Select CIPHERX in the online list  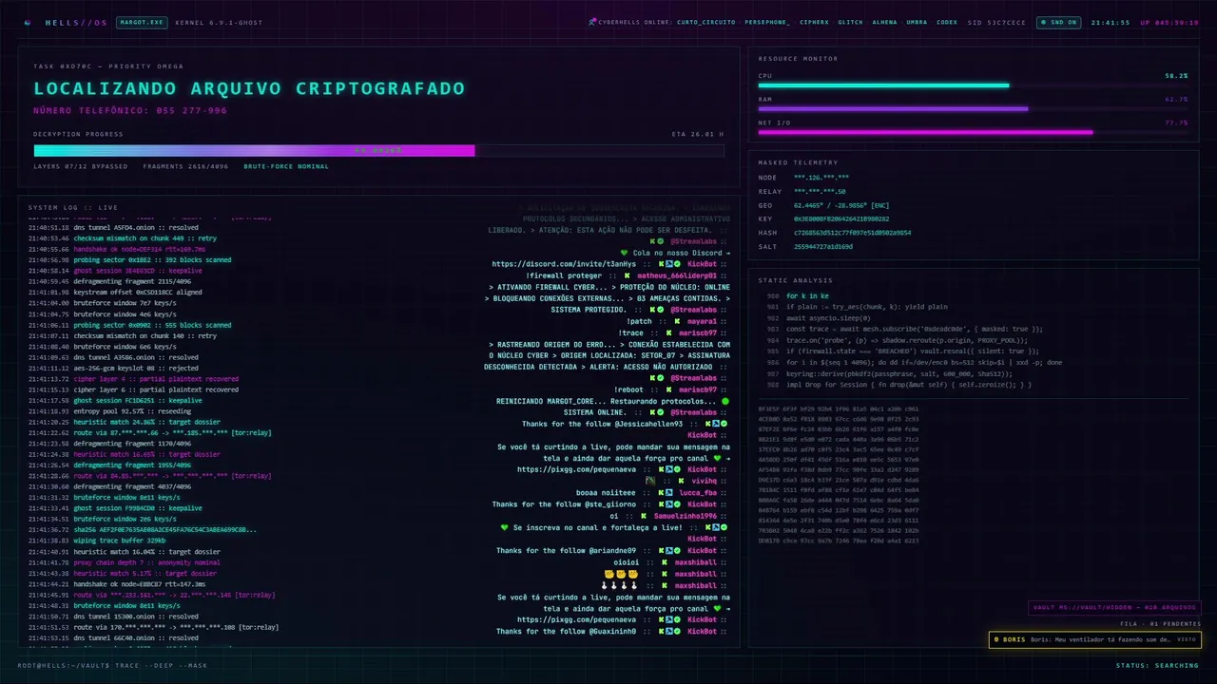coord(814,22)
